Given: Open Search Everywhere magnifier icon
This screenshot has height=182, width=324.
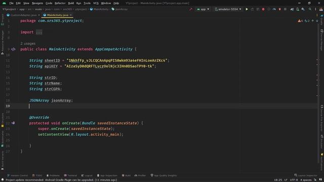Looking at the screenshot, I should [x=310, y=9].
